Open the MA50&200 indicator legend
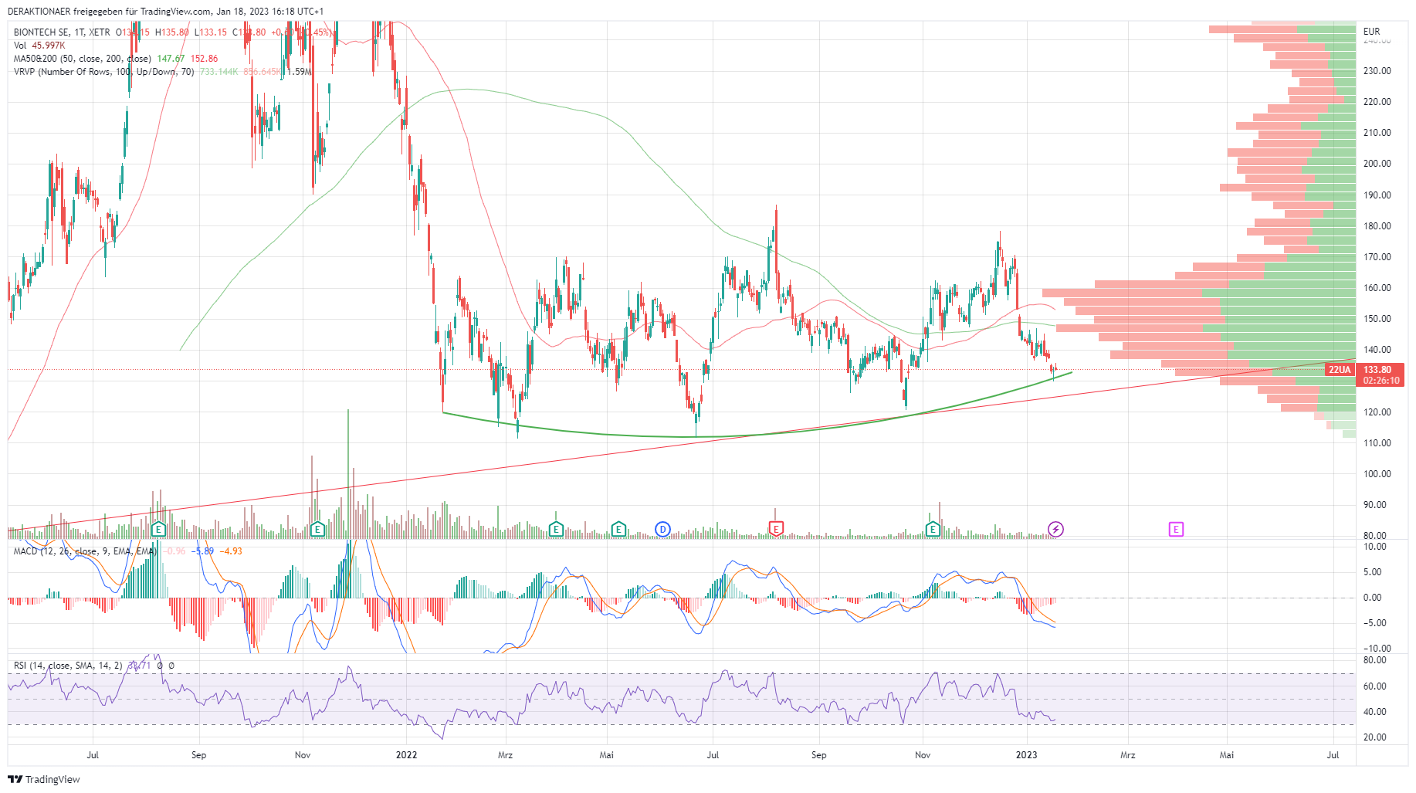The width and height of the screenshot is (1416, 793). tap(83, 59)
